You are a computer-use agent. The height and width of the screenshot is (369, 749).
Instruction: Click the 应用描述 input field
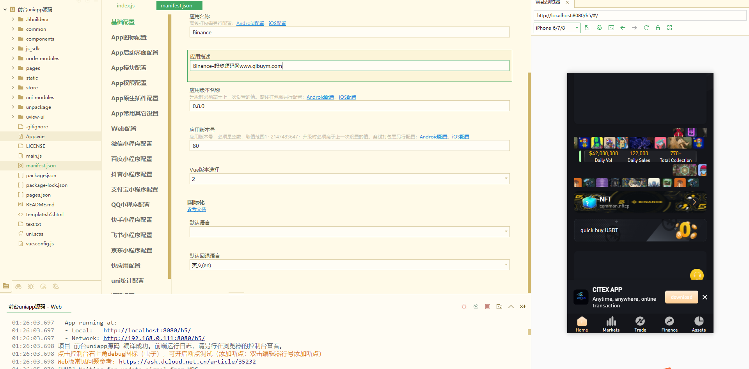(350, 66)
